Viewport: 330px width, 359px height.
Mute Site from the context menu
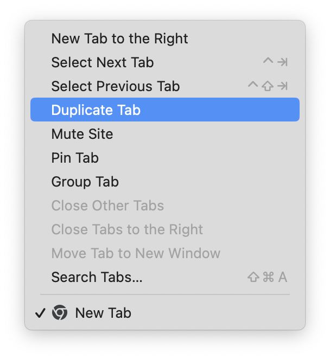(x=165, y=134)
